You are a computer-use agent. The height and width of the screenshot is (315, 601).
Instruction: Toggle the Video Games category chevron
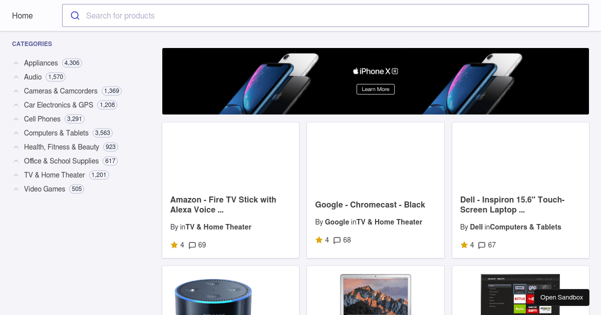pos(16,189)
